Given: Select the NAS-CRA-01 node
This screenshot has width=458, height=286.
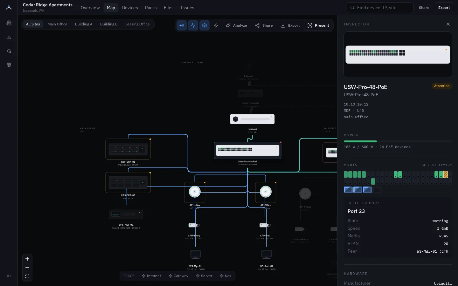Looking at the screenshot, I should pos(128,182).
